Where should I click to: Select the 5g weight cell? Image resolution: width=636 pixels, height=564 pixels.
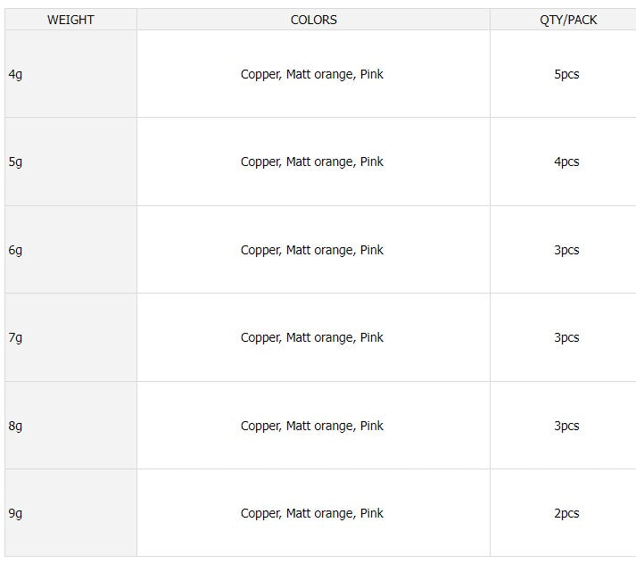click(15, 162)
